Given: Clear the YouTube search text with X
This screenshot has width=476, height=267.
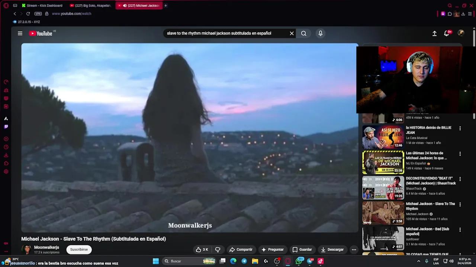Looking at the screenshot, I should [292, 33].
